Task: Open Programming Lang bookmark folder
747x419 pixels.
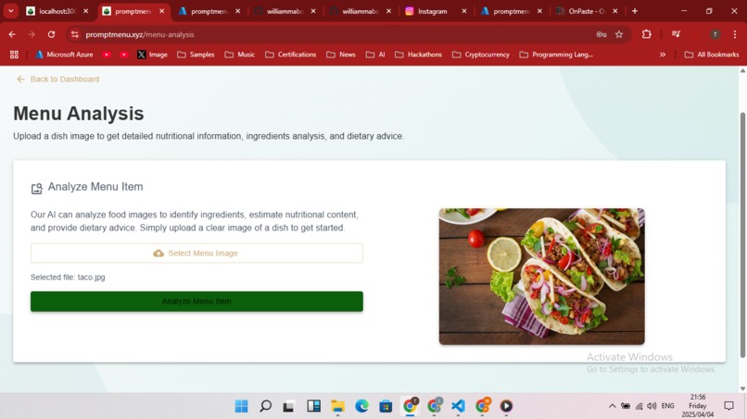Action: pos(556,55)
